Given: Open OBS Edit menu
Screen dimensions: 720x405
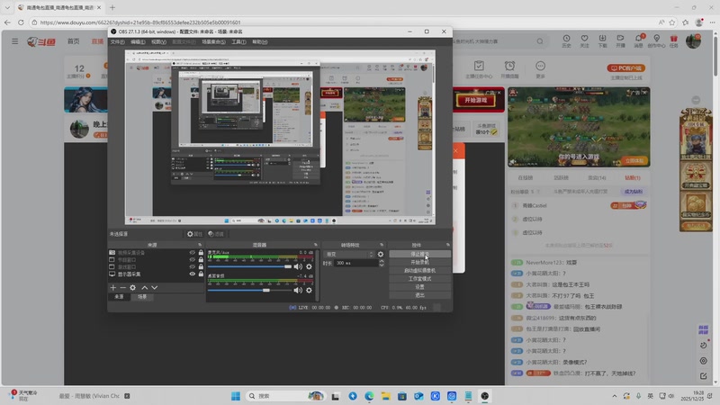Looking at the screenshot, I should pyautogui.click(x=138, y=41).
